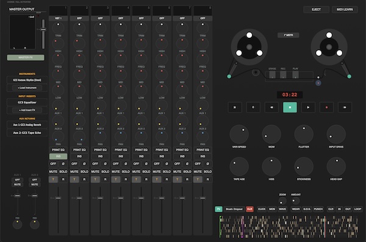Click the Aux 1 return PAN knob
This screenshot has width=366, height=242.
[17, 224]
